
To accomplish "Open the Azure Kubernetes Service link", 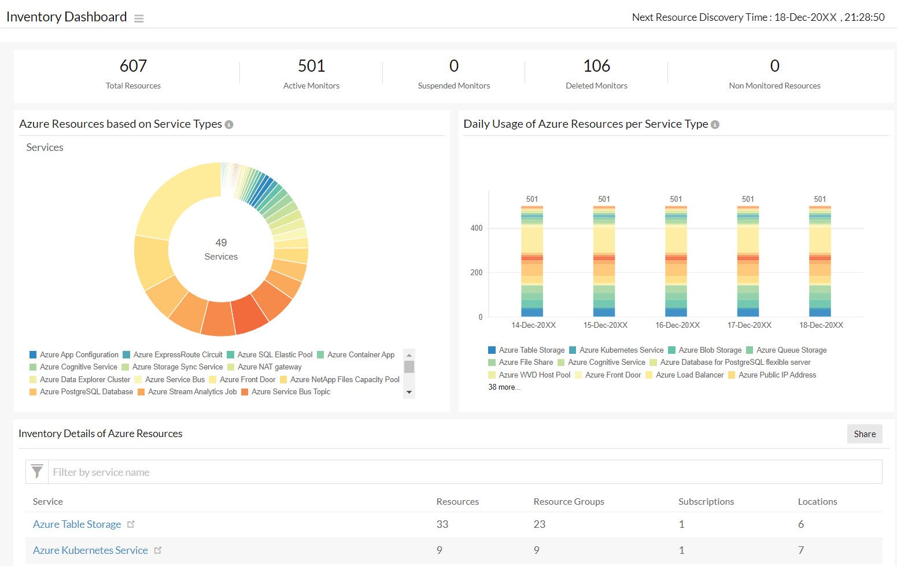I will pos(90,550).
